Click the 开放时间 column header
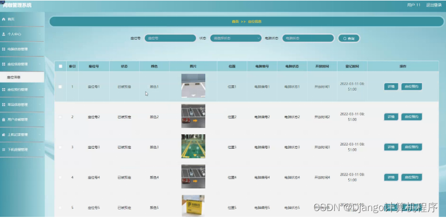 click(x=322, y=66)
